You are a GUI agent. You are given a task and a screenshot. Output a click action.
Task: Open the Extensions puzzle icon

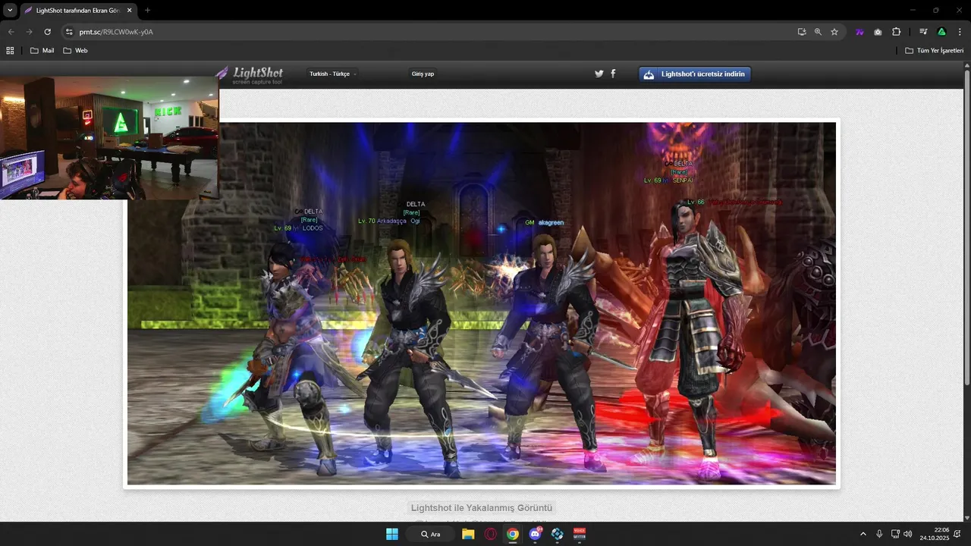896,32
